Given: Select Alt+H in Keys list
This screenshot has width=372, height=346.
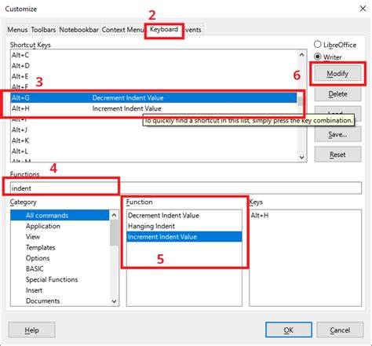Looking at the screenshot, I should pyautogui.click(x=305, y=215).
